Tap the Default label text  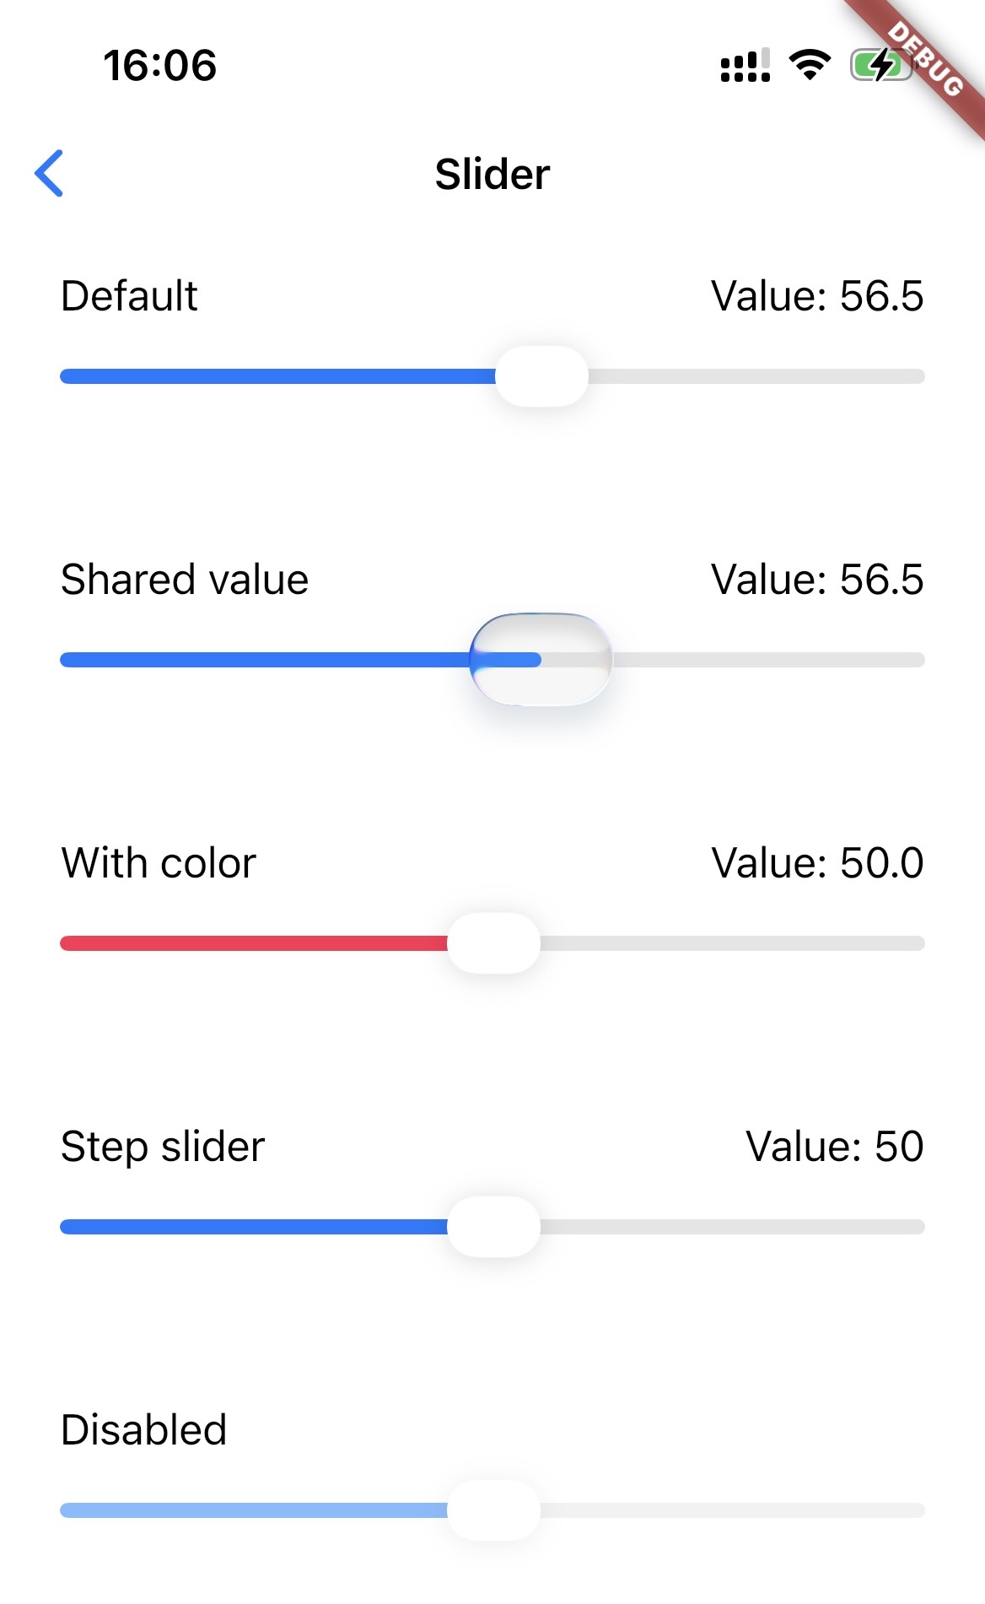click(x=128, y=295)
